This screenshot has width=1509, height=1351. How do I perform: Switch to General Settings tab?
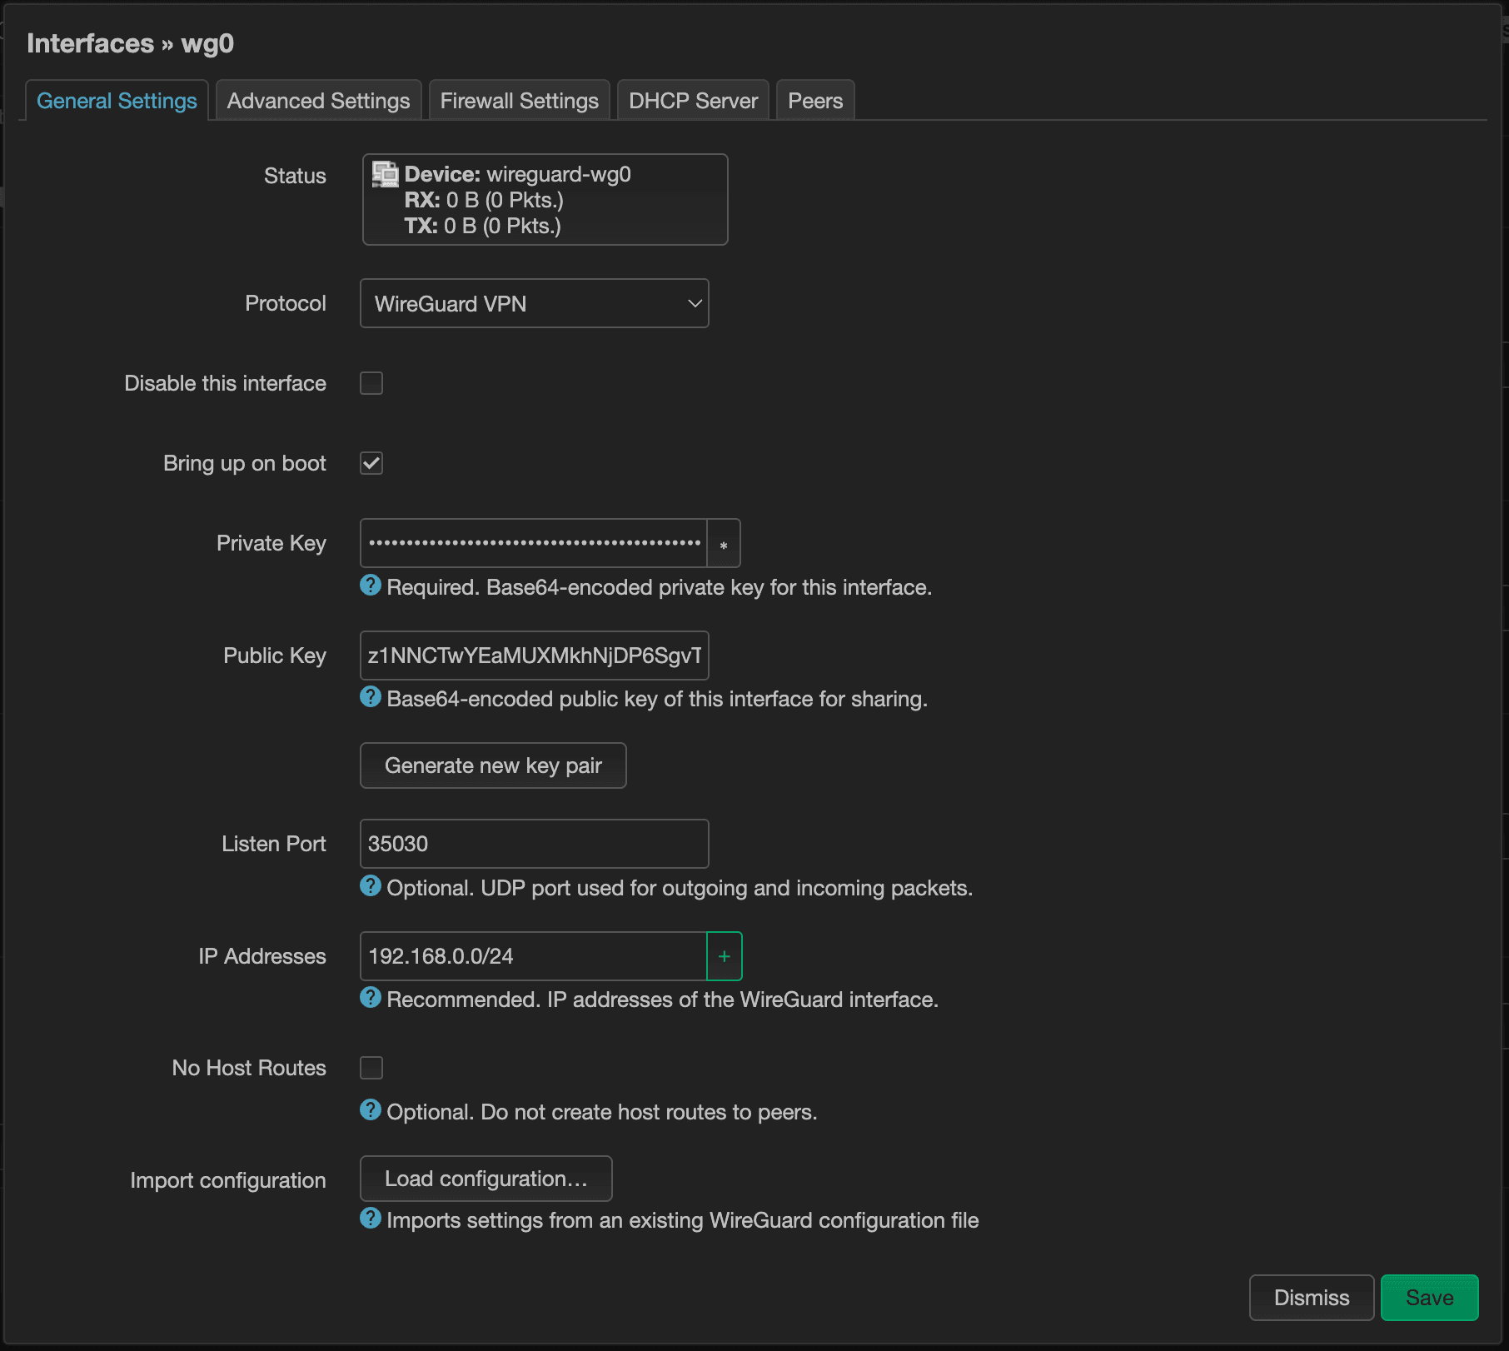[x=117, y=101]
